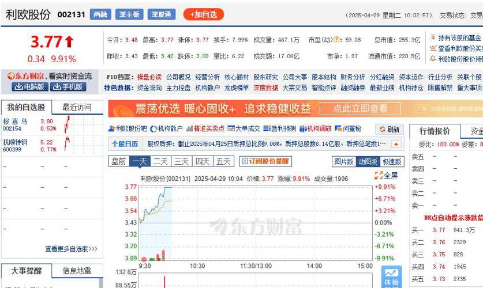Select the 三天 chart range
The width and height of the screenshot is (483, 288).
point(182,161)
